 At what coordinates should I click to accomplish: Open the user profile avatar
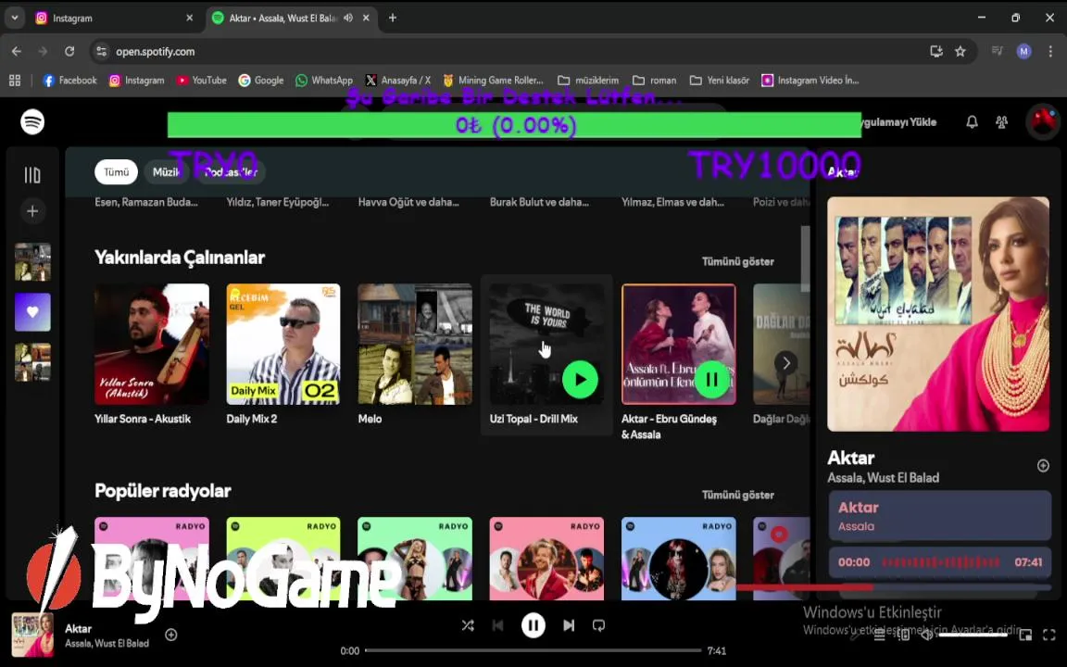tap(1043, 122)
